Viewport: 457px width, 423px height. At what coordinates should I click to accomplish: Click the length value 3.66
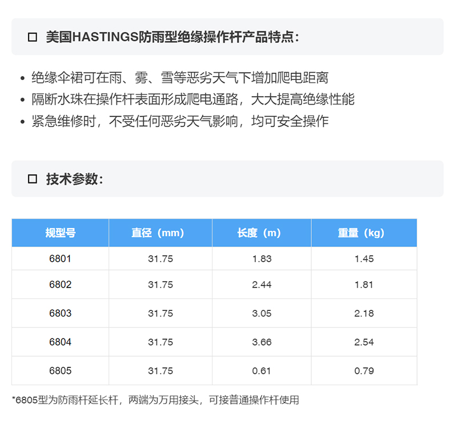coord(262,342)
